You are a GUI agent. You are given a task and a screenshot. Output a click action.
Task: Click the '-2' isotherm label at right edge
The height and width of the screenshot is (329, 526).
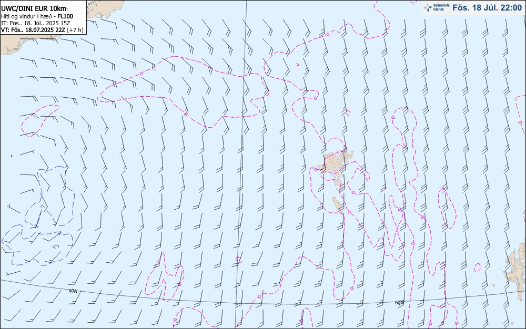[x=520, y=122]
